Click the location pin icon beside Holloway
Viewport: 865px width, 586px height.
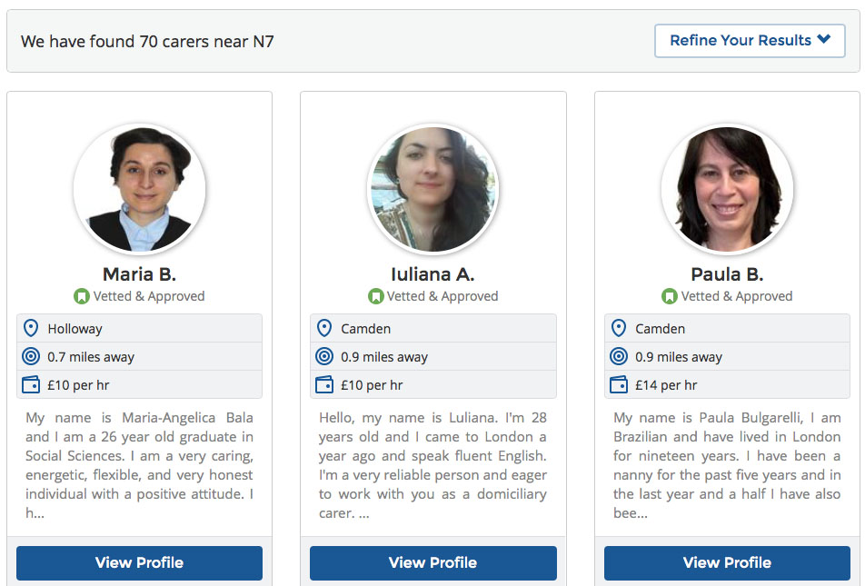[31, 328]
